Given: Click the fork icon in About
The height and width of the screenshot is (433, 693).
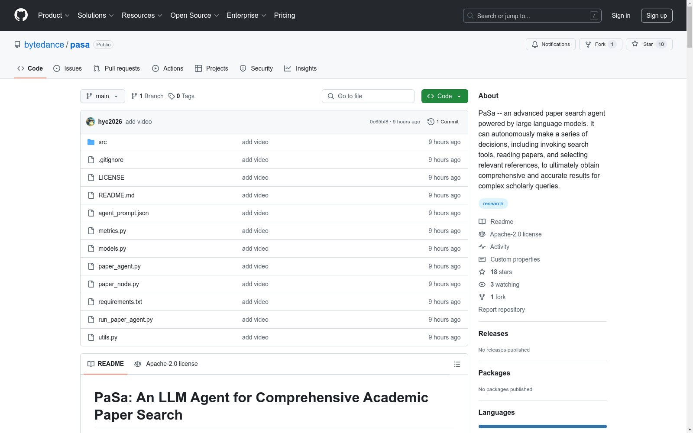Looking at the screenshot, I should click(x=482, y=297).
